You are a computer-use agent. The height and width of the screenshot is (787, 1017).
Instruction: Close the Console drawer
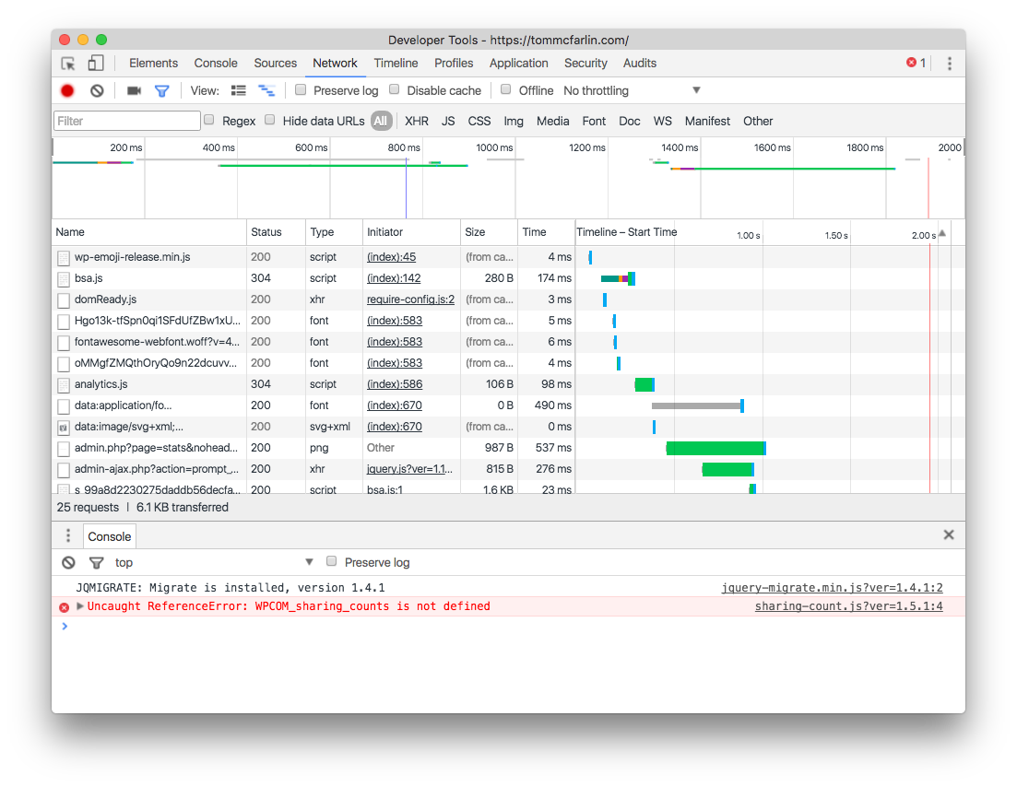pyautogui.click(x=949, y=534)
